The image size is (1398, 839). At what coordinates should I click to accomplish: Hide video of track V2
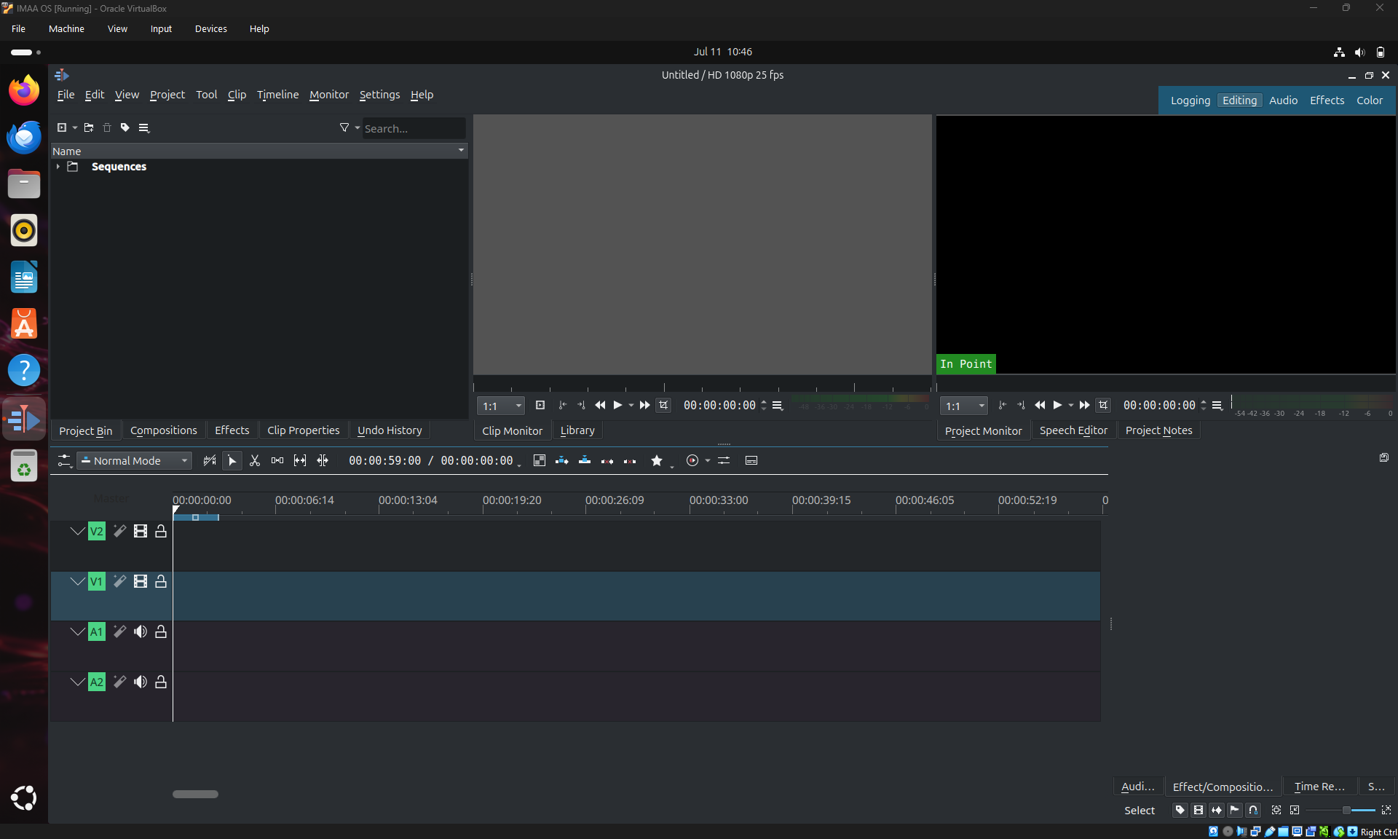coord(141,531)
